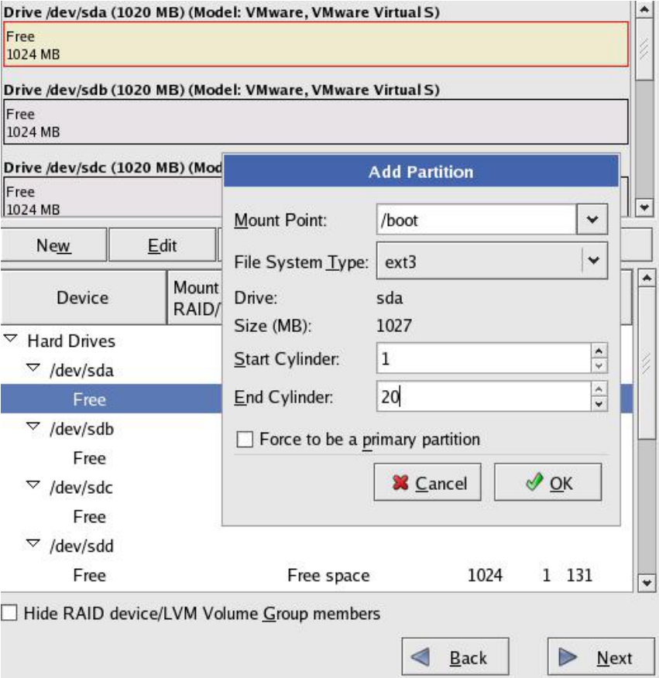
Task: Click the green checkmark icon on OK
Action: [x=535, y=481]
